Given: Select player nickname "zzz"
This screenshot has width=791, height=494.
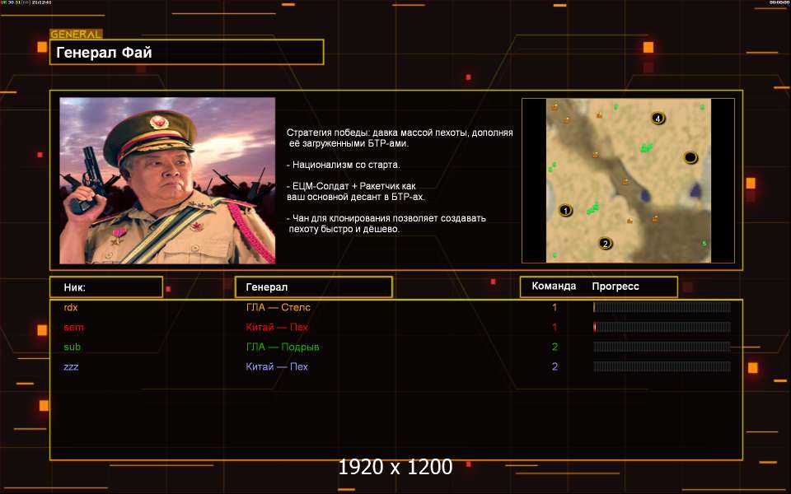Looking at the screenshot, I should pyautogui.click(x=71, y=366).
